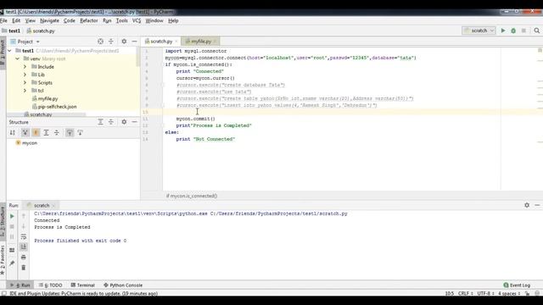
Task: Expand the Lib folder
Action: (x=25, y=75)
